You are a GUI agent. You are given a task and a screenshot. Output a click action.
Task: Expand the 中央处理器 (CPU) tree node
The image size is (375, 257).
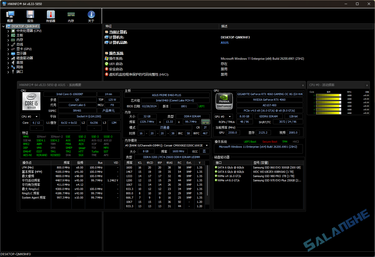[x=8, y=31]
